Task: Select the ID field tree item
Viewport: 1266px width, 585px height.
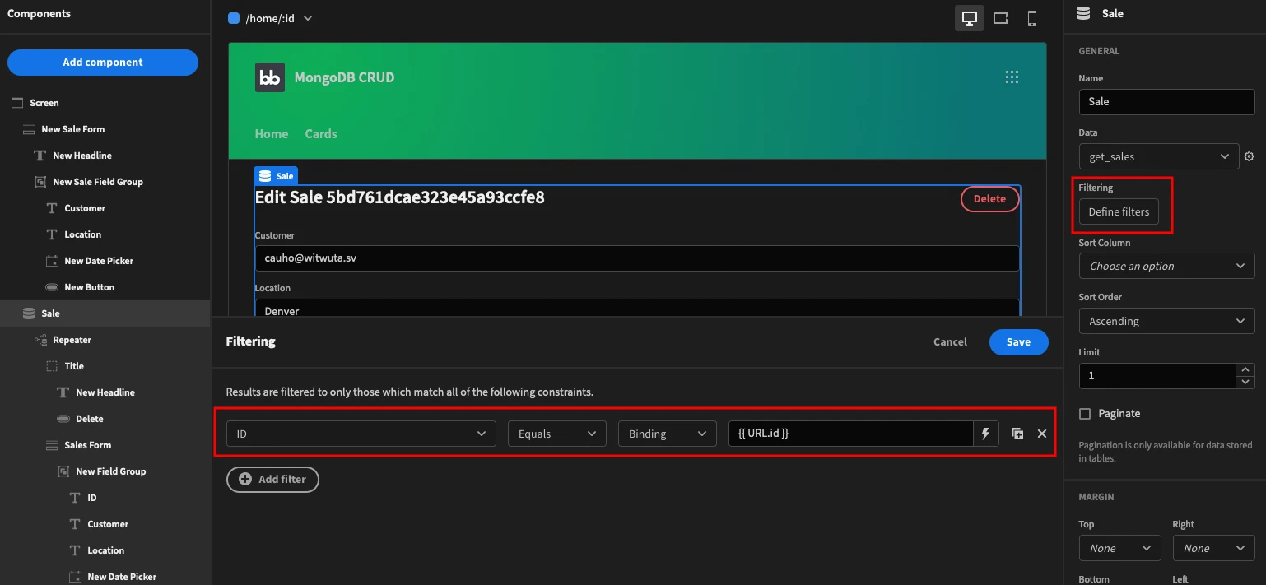Action: point(92,498)
